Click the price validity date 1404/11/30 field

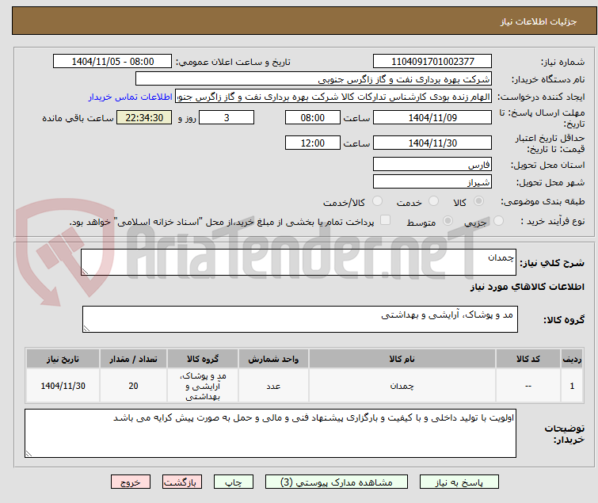pos(432,143)
